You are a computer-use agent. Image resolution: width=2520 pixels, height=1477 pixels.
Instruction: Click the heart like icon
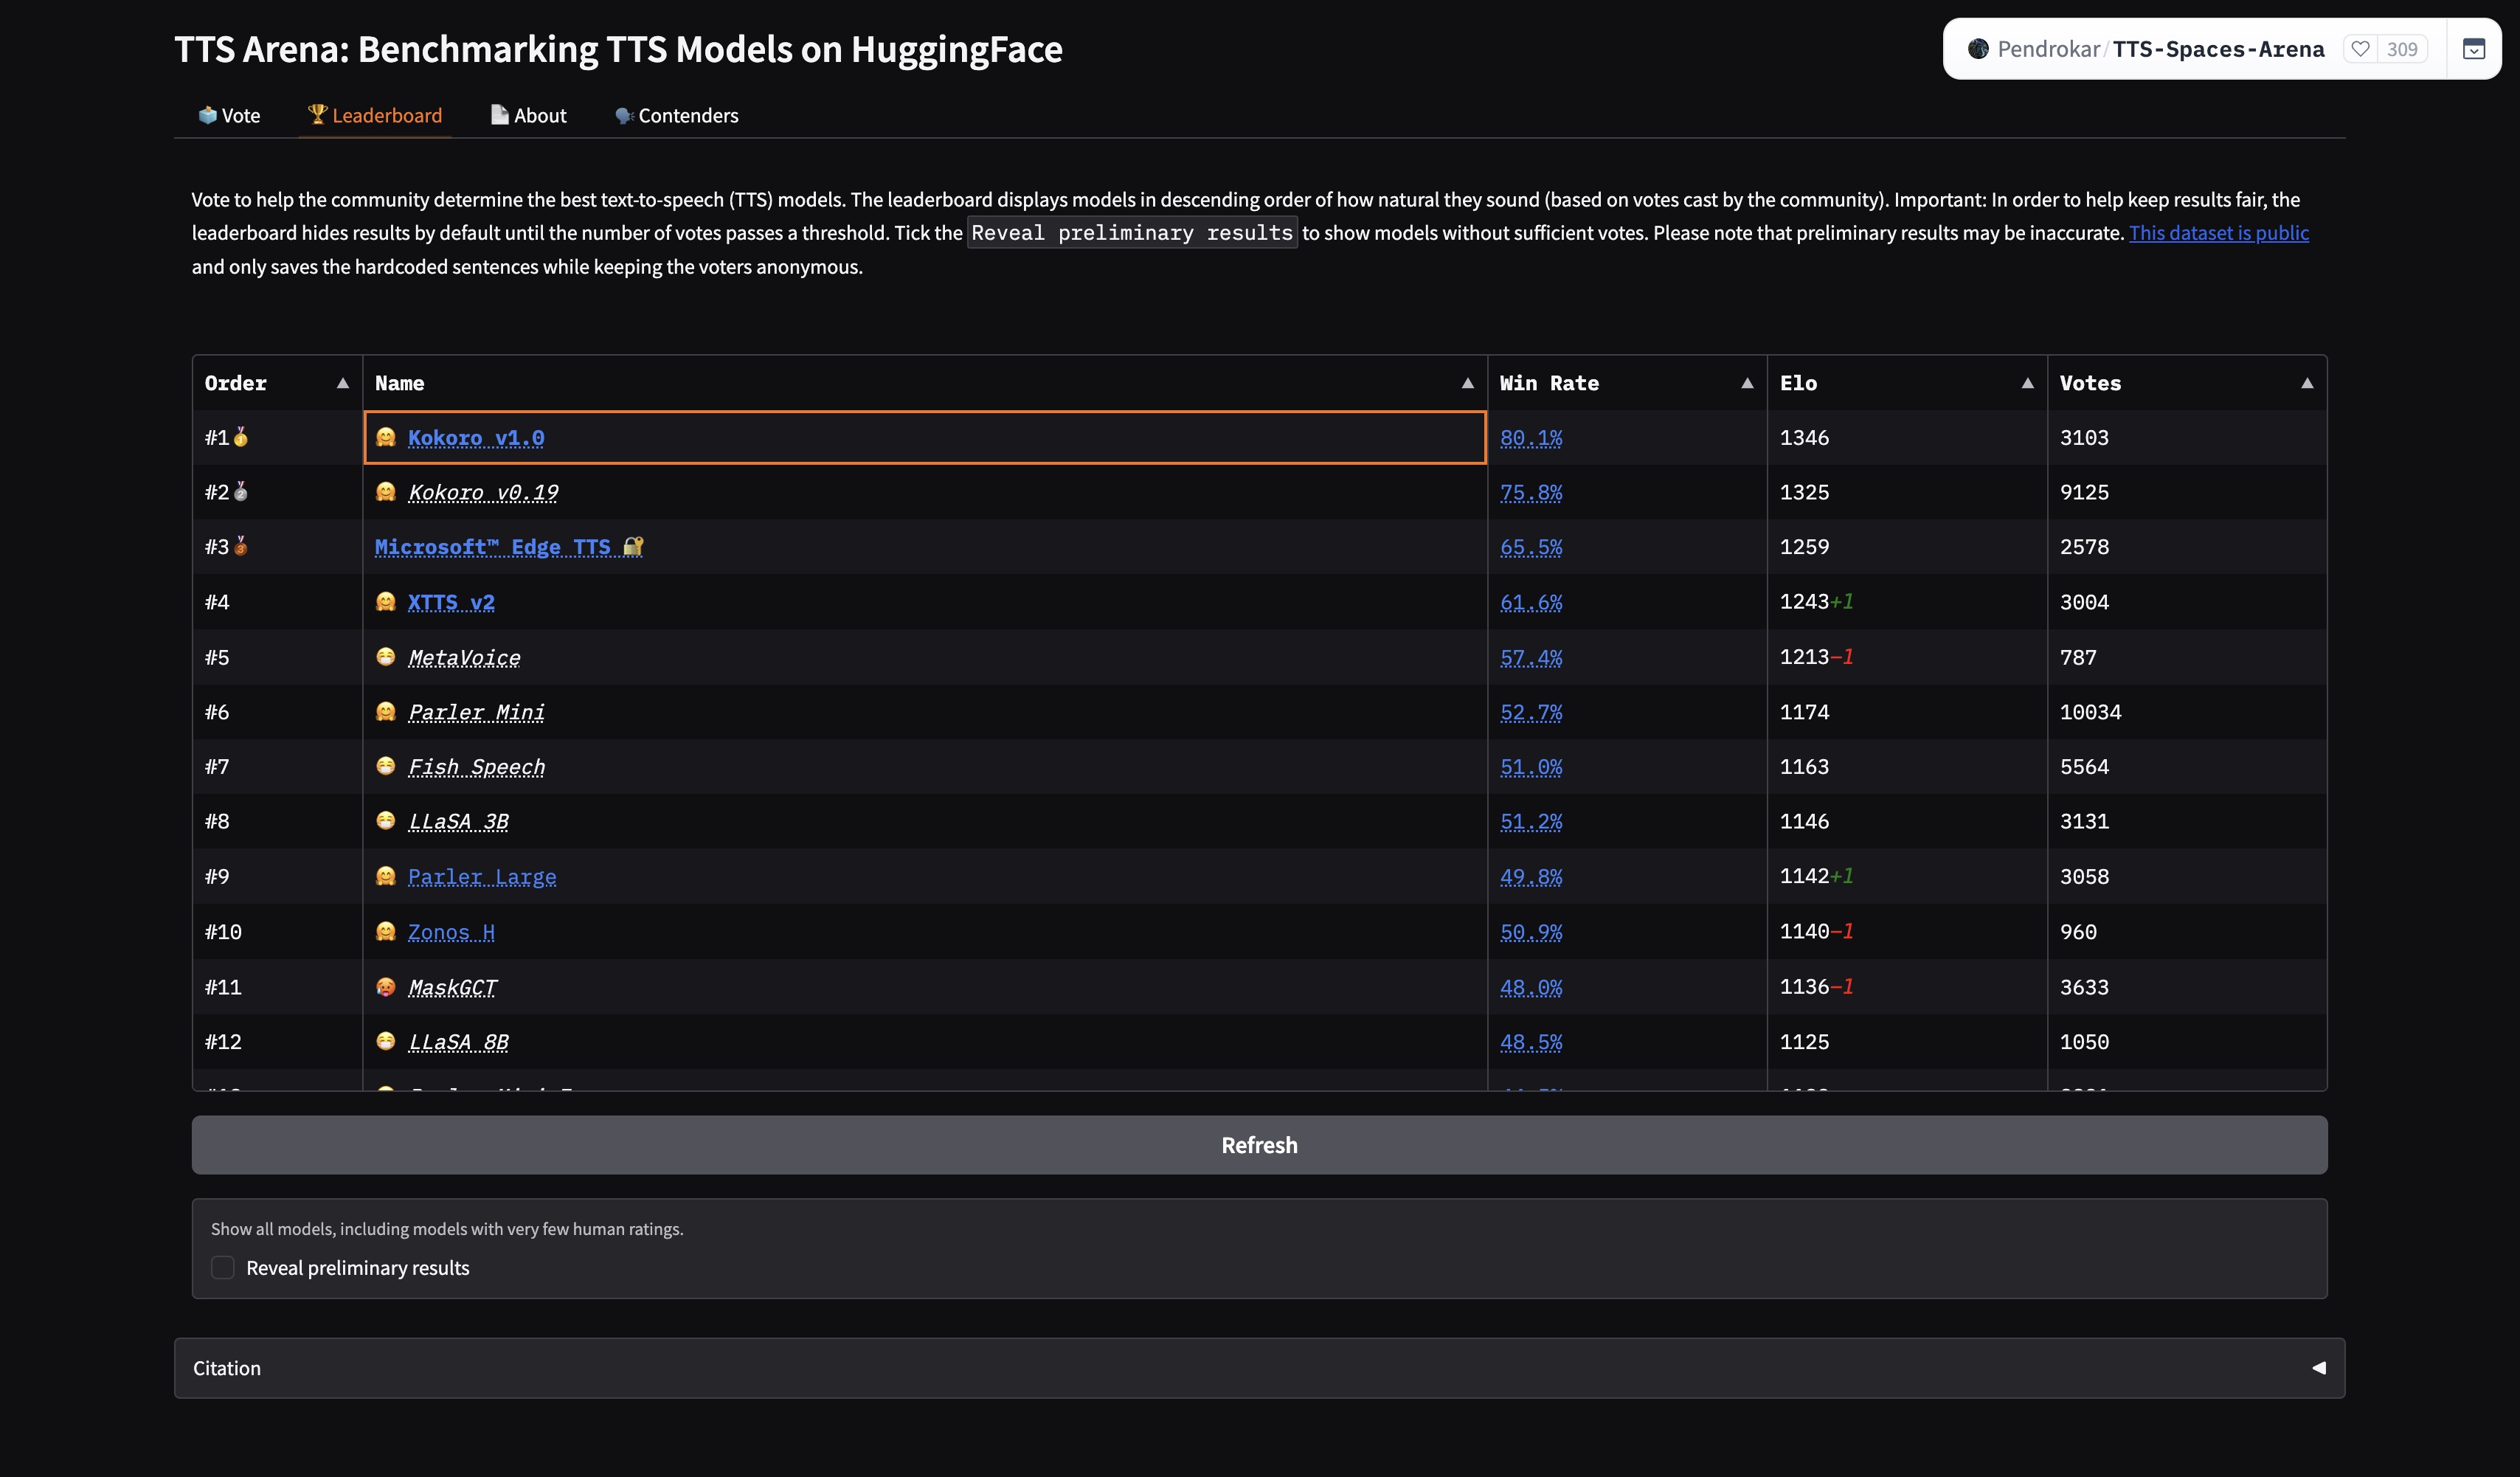[x=2360, y=49]
